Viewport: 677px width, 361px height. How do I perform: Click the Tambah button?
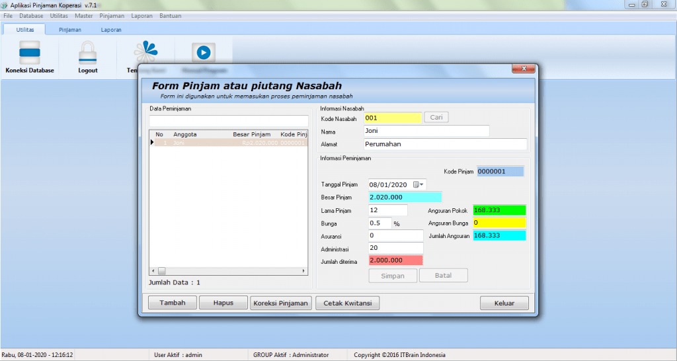[173, 303]
